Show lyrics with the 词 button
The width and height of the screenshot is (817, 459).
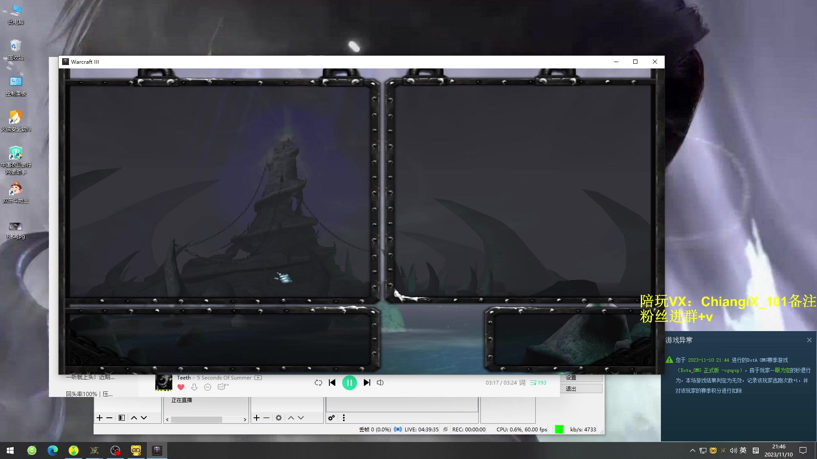[x=522, y=382]
